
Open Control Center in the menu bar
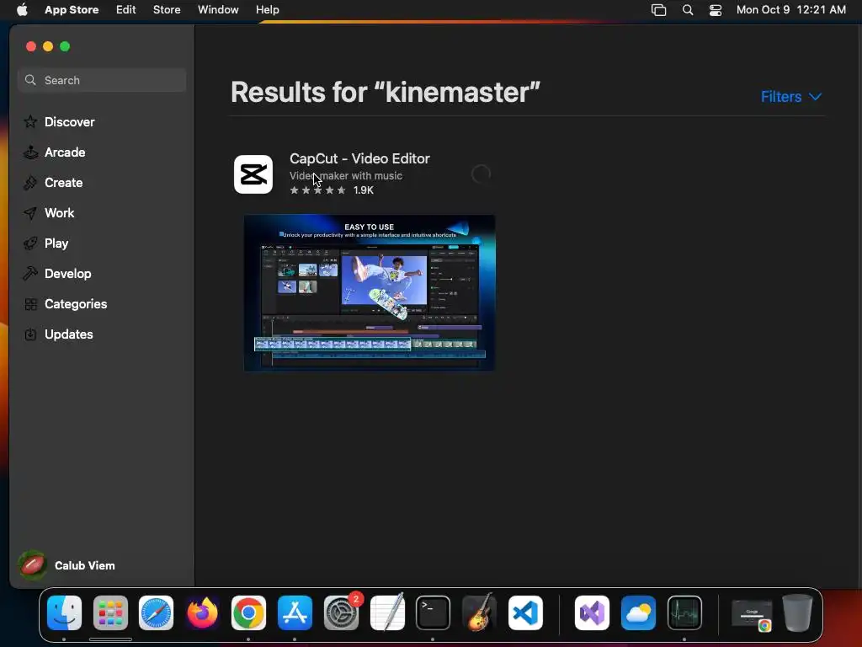[716, 9]
